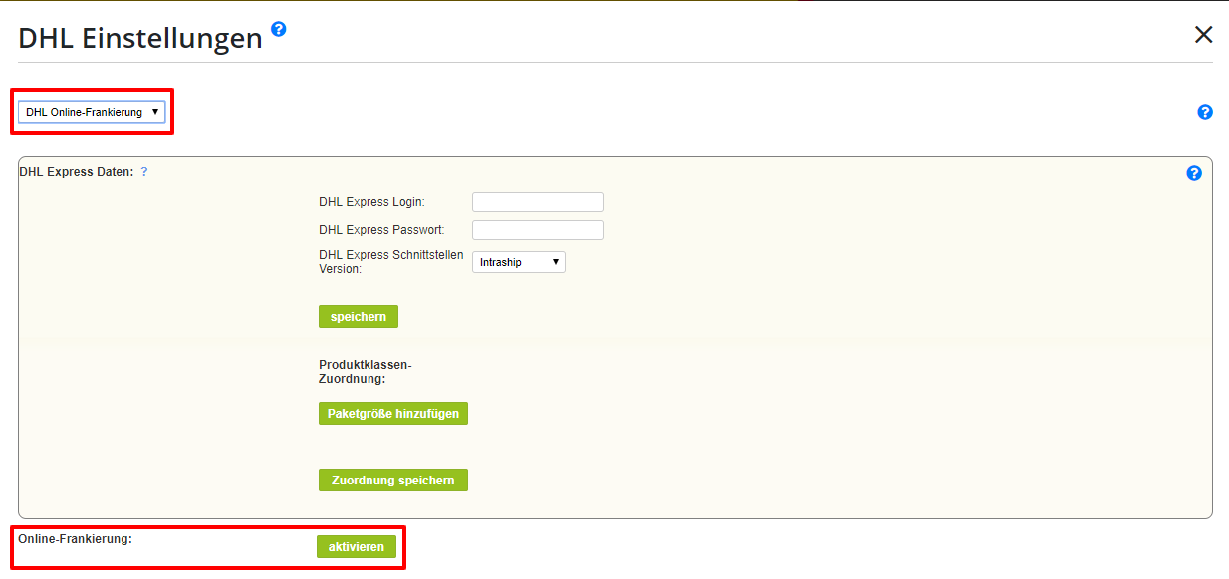Screen dimensions: 1229x579
Task: Click help icon right of shipping-method dropdown row
Action: click(x=1205, y=112)
